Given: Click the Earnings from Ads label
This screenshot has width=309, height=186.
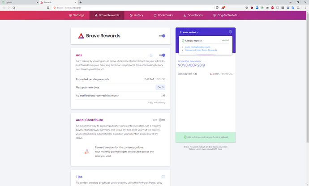Looking at the screenshot, I should (x=187, y=74).
